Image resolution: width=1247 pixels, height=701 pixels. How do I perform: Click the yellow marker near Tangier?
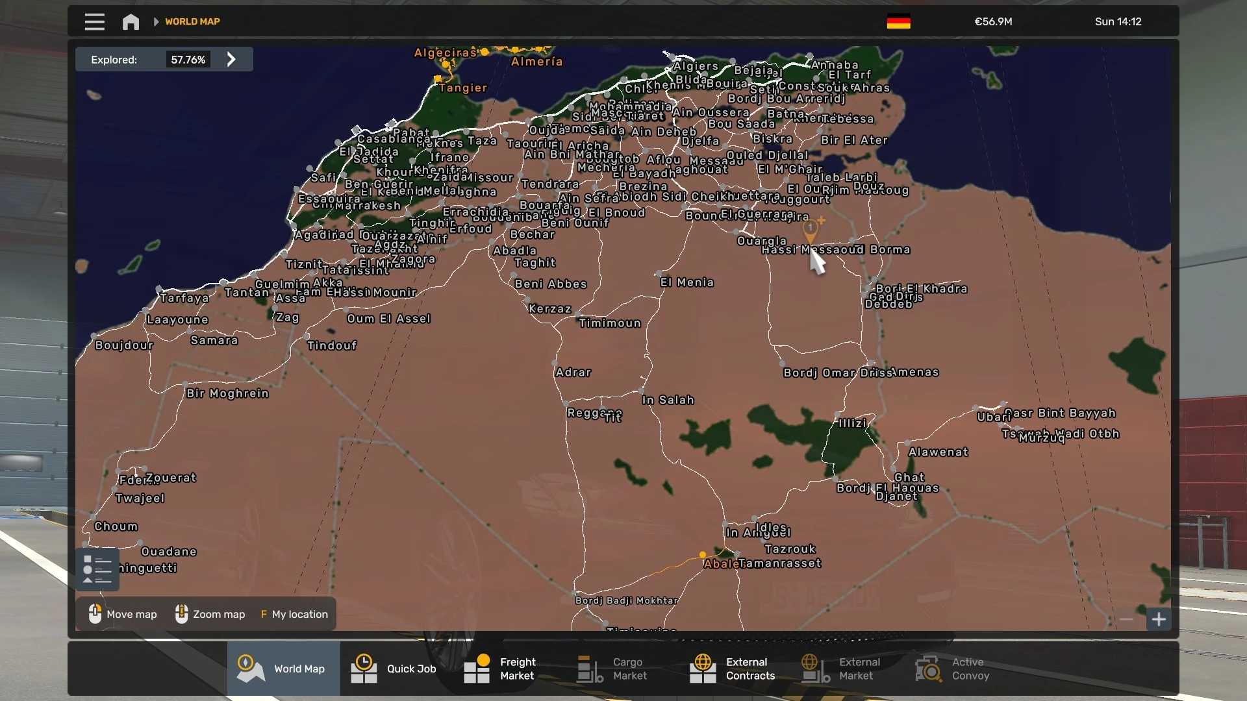(436, 77)
